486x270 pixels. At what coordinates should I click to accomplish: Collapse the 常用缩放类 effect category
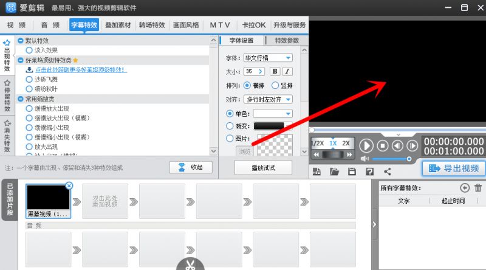point(21,99)
